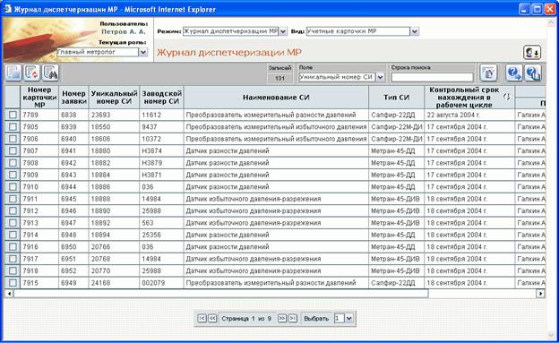Viewport: 559px width, 343px height.
Task: Tick checkbox for card 7912
Action: tap(13, 210)
